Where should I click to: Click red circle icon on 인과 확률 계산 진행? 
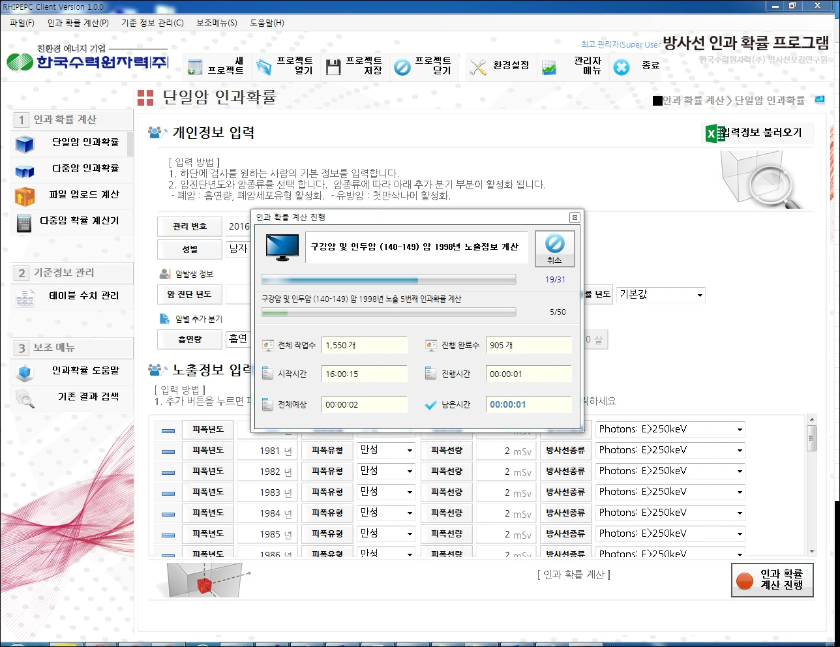[x=745, y=580]
